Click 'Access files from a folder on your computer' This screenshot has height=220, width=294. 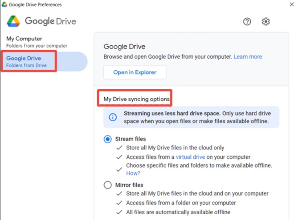[x=181, y=203]
